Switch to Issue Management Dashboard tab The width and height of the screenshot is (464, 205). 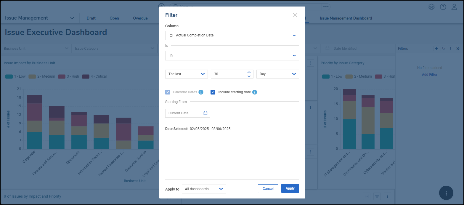pyautogui.click(x=346, y=18)
